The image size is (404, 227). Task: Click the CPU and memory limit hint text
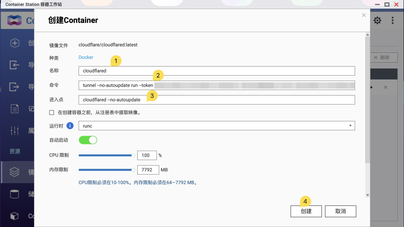click(x=138, y=183)
